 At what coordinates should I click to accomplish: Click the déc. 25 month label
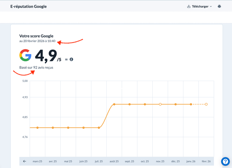point(176,161)
